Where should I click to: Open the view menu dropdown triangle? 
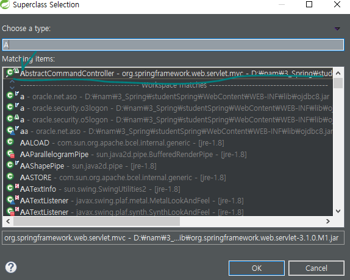tap(337, 29)
